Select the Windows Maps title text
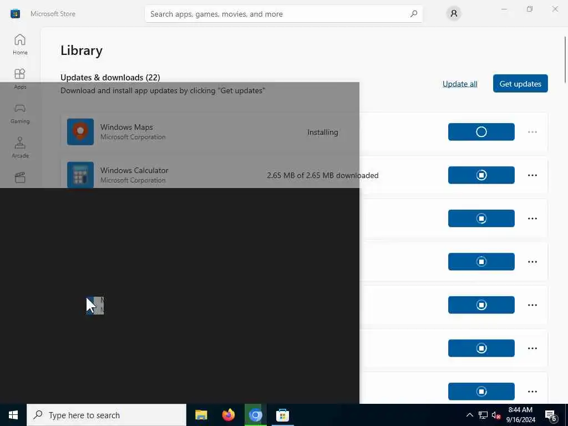This screenshot has height=426, width=568. point(126,127)
